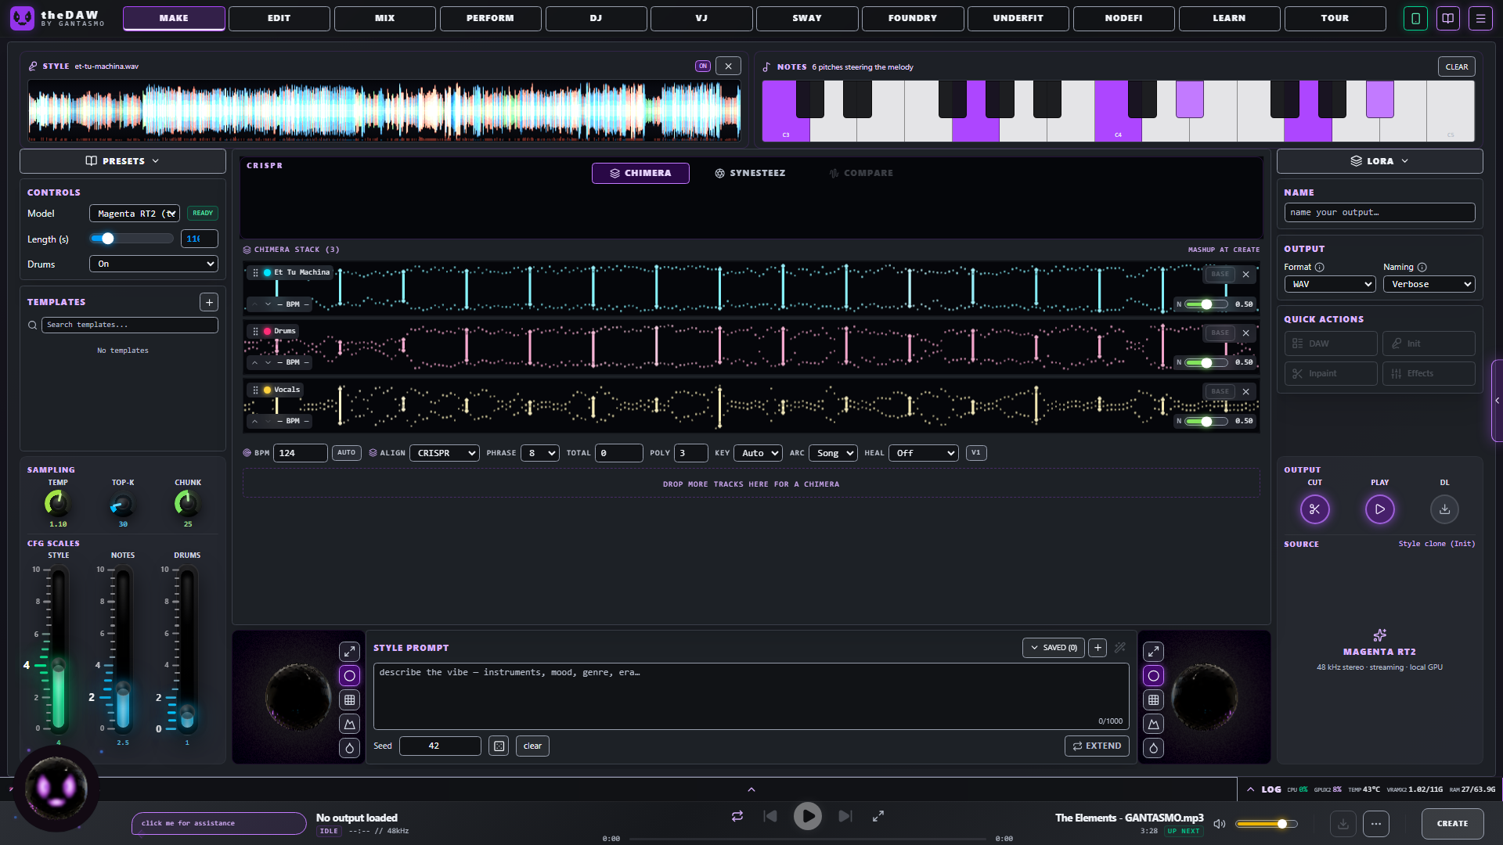Click the hamburger menu icon at top right
Image resolution: width=1503 pixels, height=845 pixels.
coord(1480,18)
